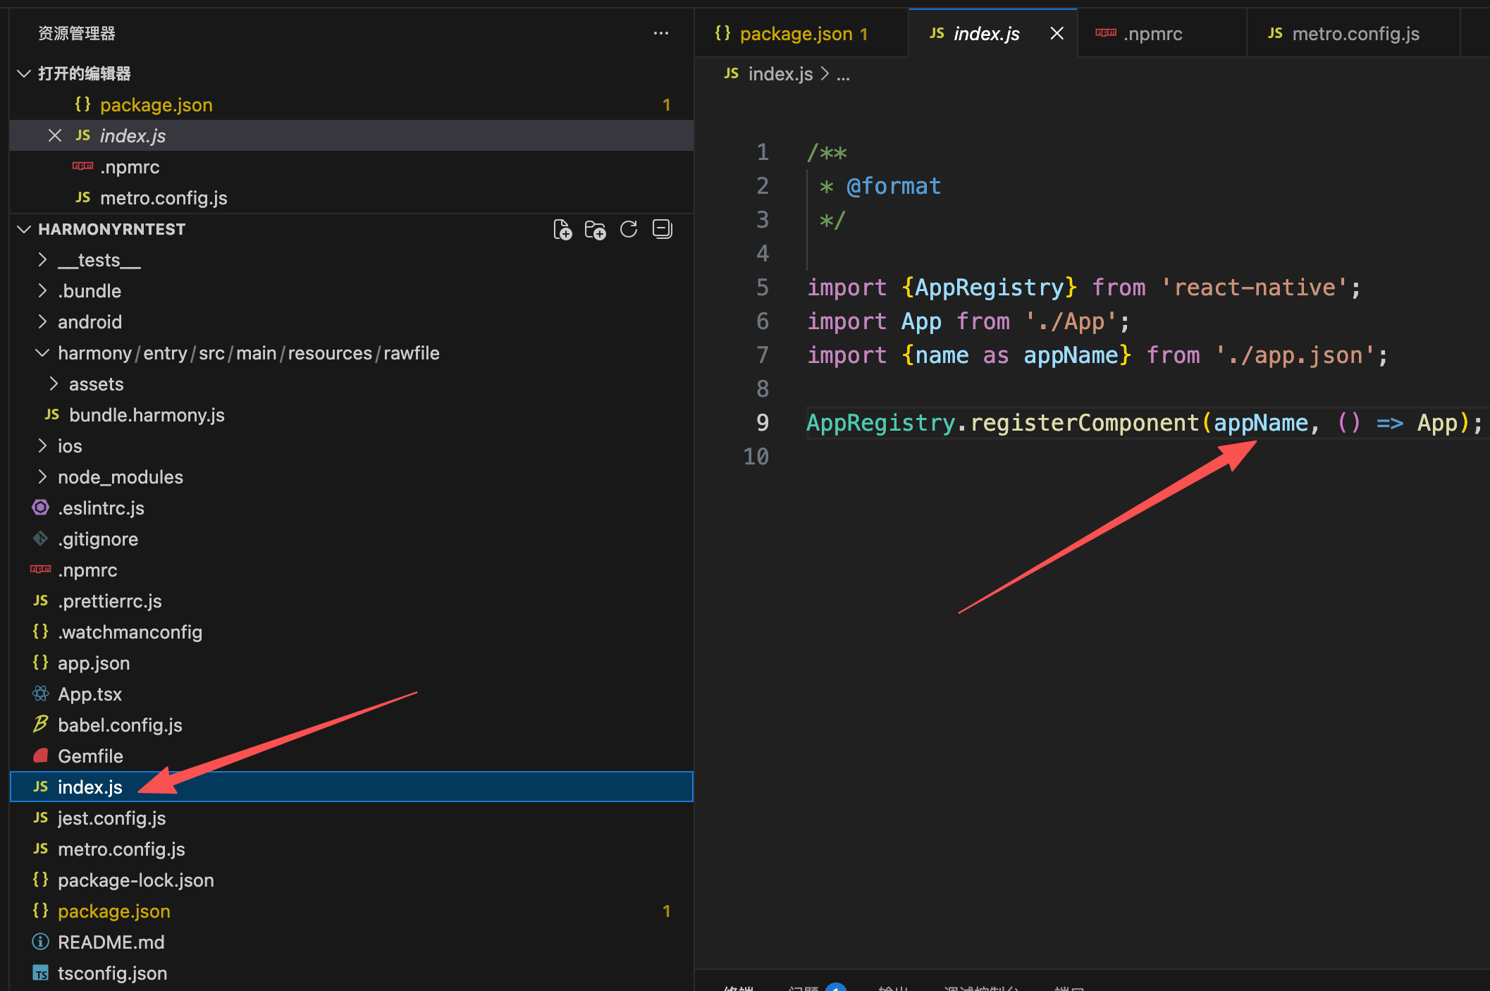Screen dimensions: 1490x991
Task: Open bundle.harmony.js in the rawfile folder
Action: click(147, 415)
